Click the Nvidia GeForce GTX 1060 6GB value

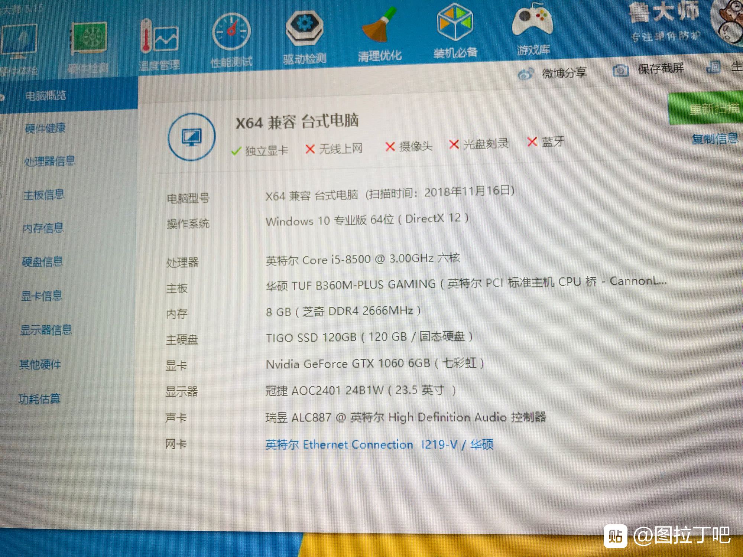coord(375,363)
